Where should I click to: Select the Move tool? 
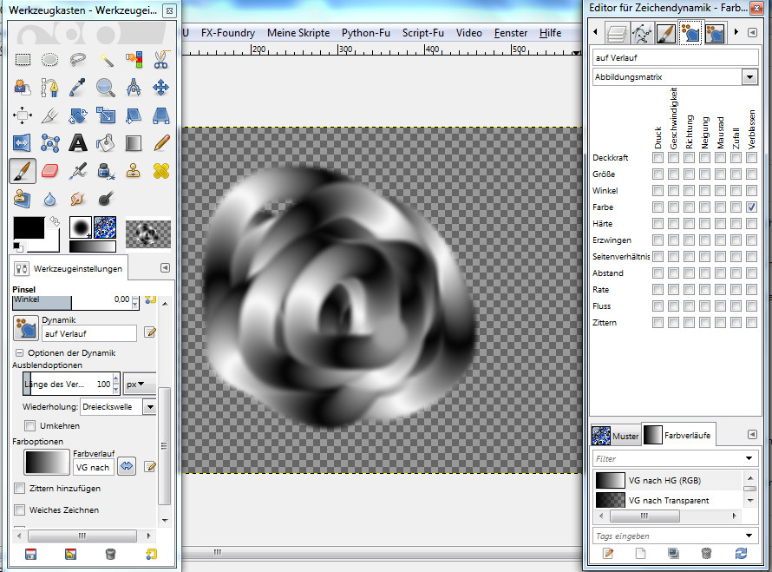pos(161,88)
